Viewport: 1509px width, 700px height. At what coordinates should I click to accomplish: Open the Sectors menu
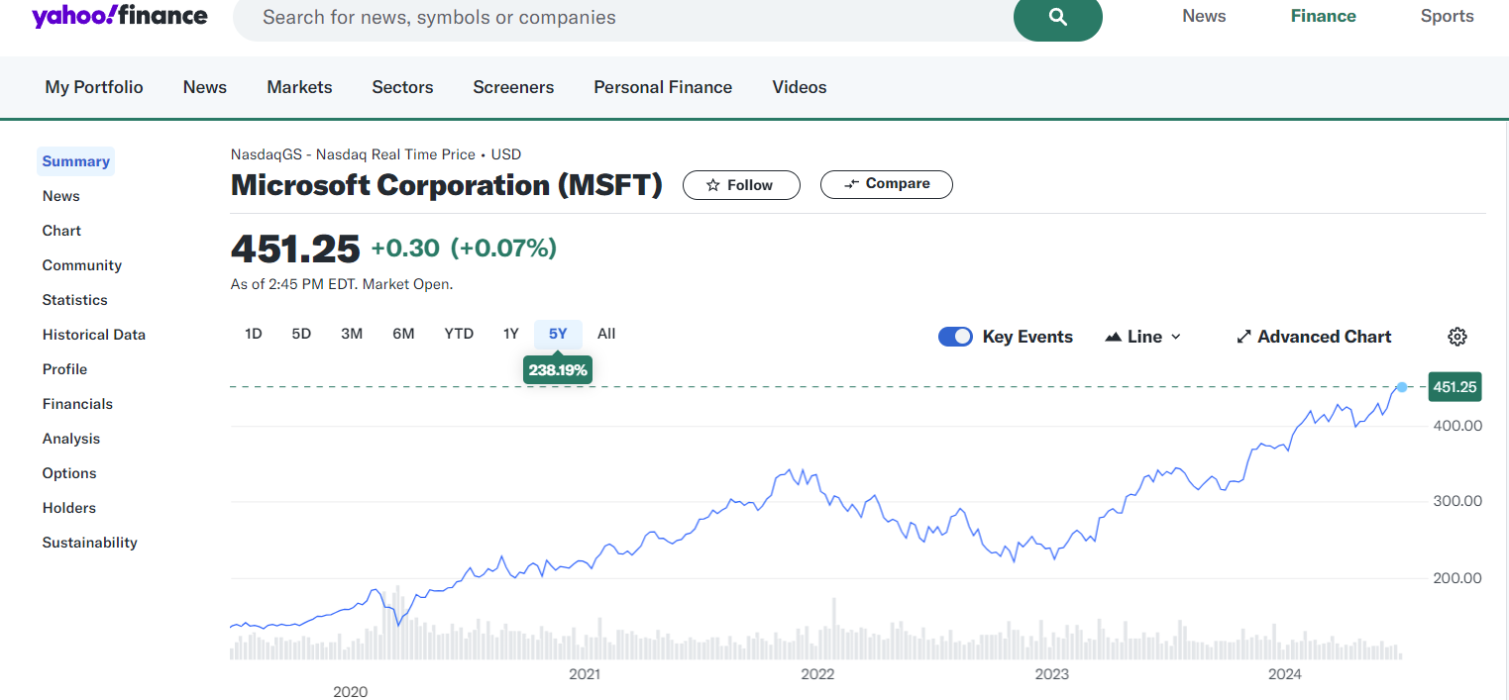402,87
